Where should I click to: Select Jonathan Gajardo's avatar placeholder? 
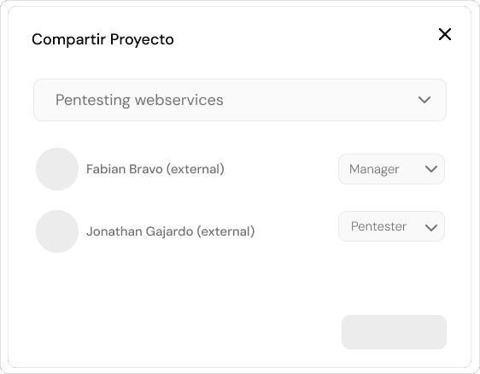pyautogui.click(x=57, y=231)
